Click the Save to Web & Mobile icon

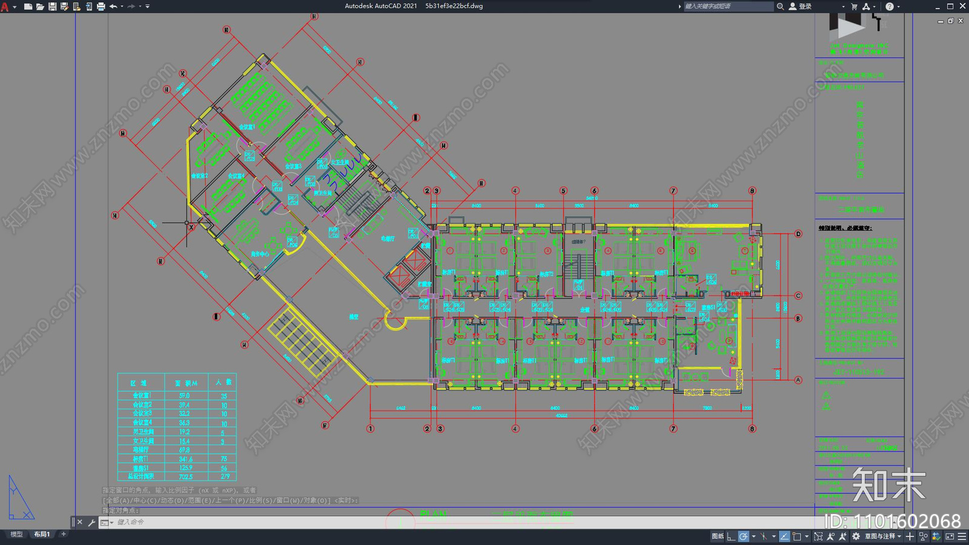88,6
